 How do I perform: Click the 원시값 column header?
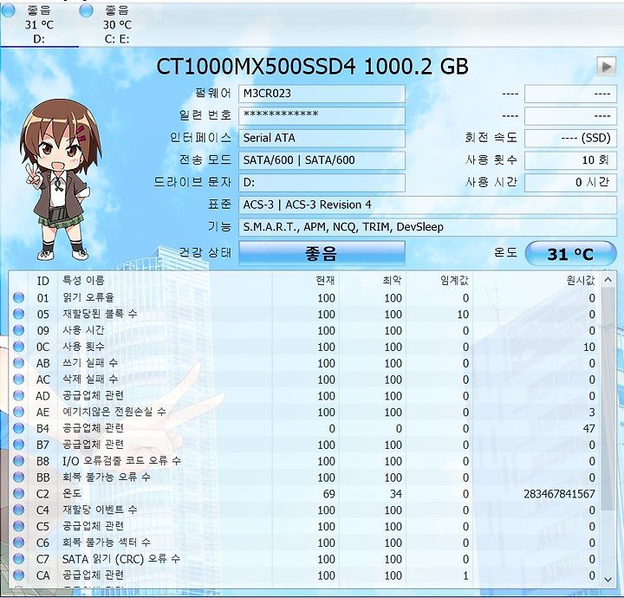pyautogui.click(x=536, y=281)
